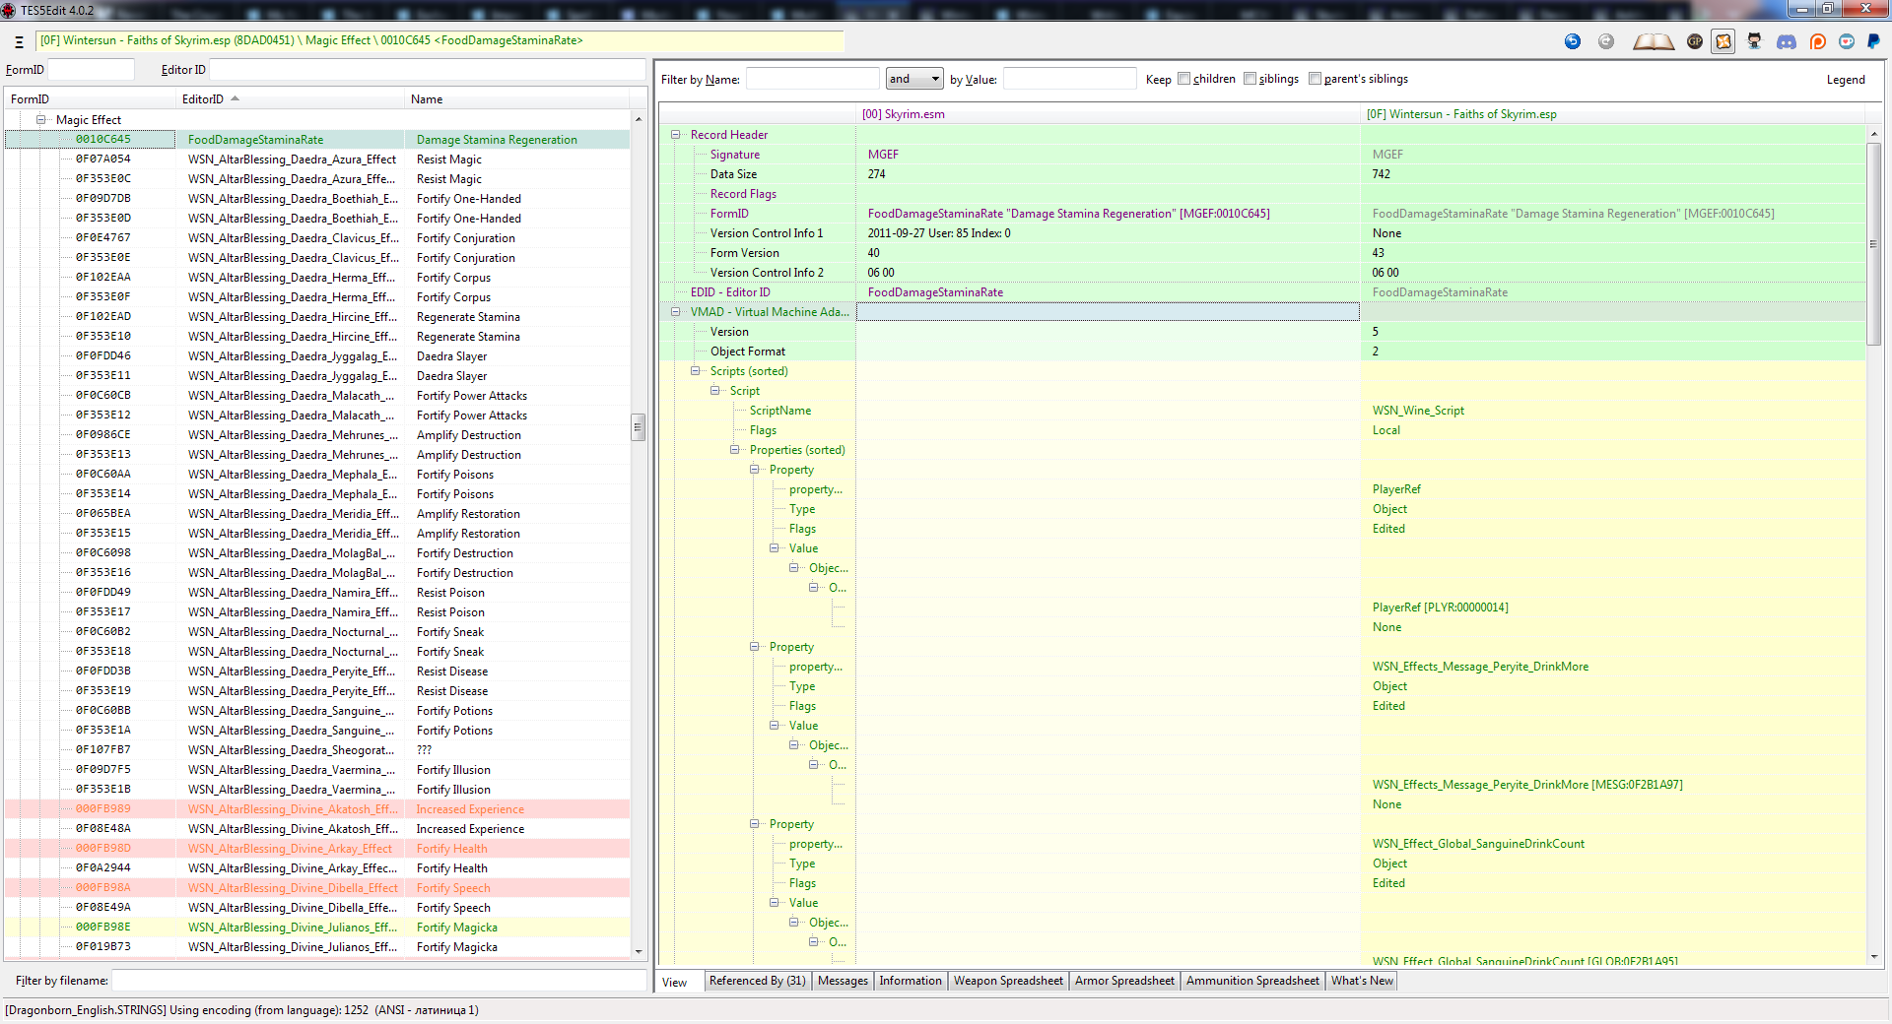Open the help book icon

pyautogui.click(x=1654, y=41)
